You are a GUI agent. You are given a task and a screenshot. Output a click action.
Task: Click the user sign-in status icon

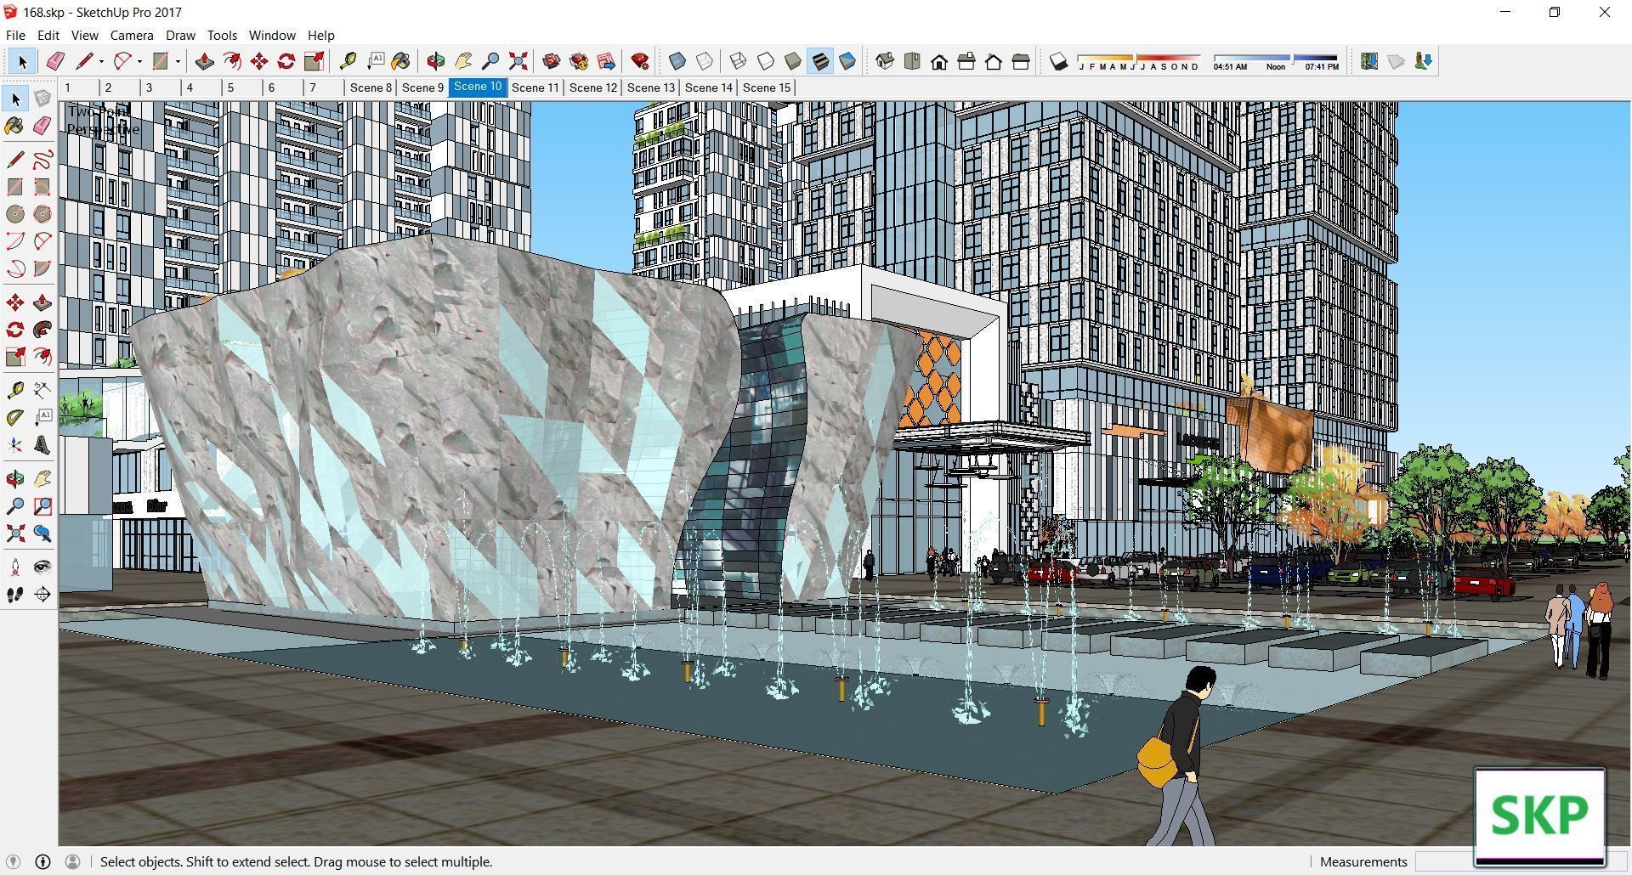point(72,861)
